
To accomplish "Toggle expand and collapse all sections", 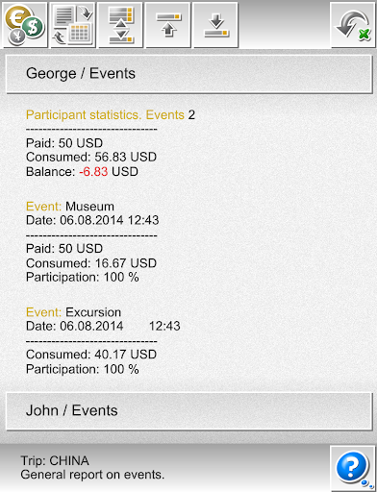I will click(120, 25).
